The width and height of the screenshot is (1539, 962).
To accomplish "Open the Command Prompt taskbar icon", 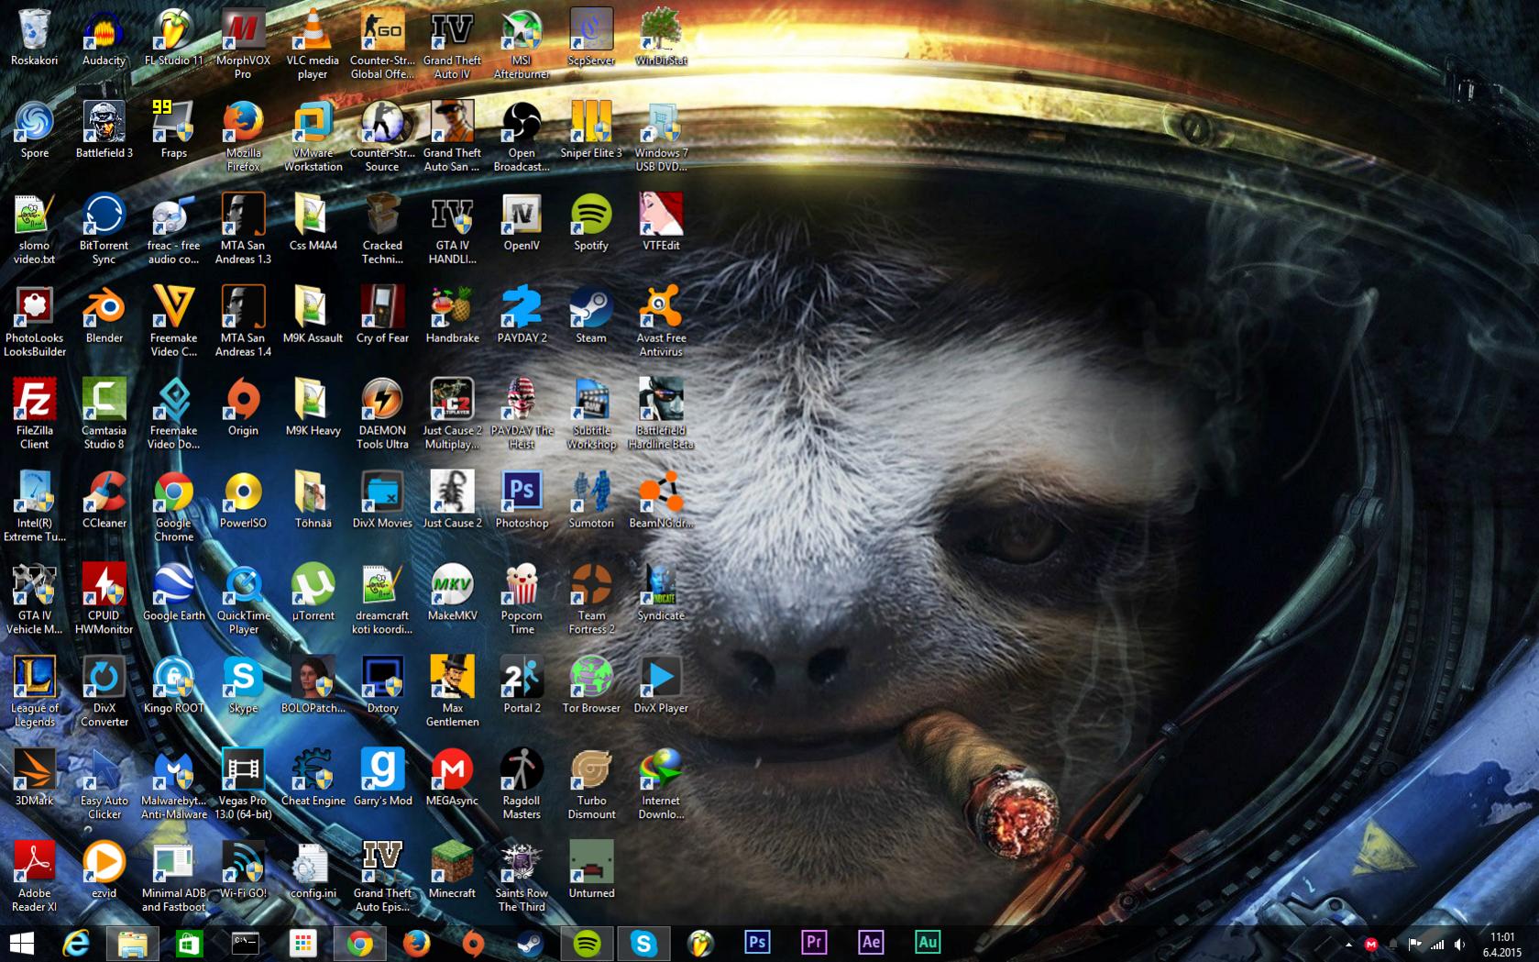I will pos(246,943).
